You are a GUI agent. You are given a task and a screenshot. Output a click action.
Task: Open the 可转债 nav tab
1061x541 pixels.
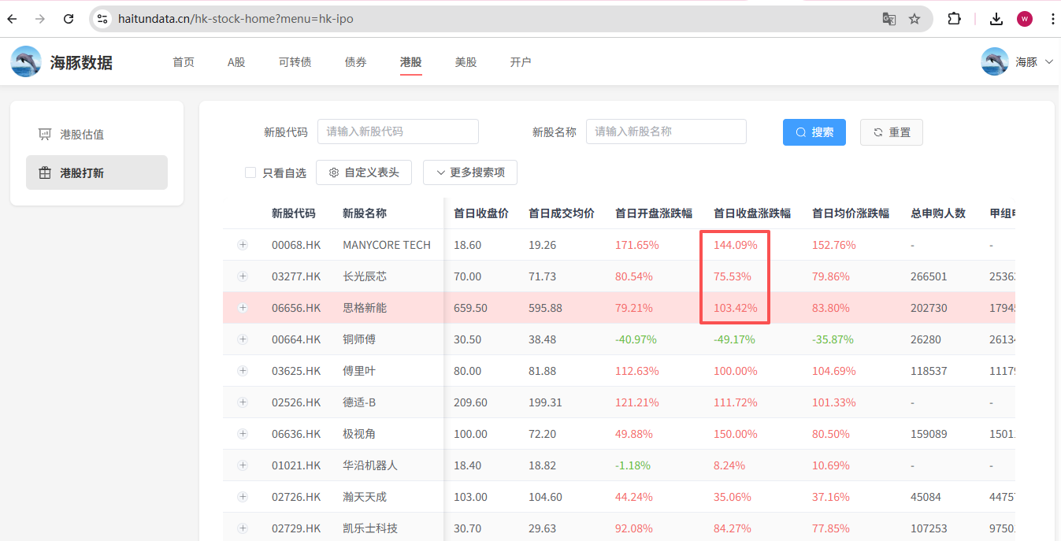pyautogui.click(x=295, y=62)
